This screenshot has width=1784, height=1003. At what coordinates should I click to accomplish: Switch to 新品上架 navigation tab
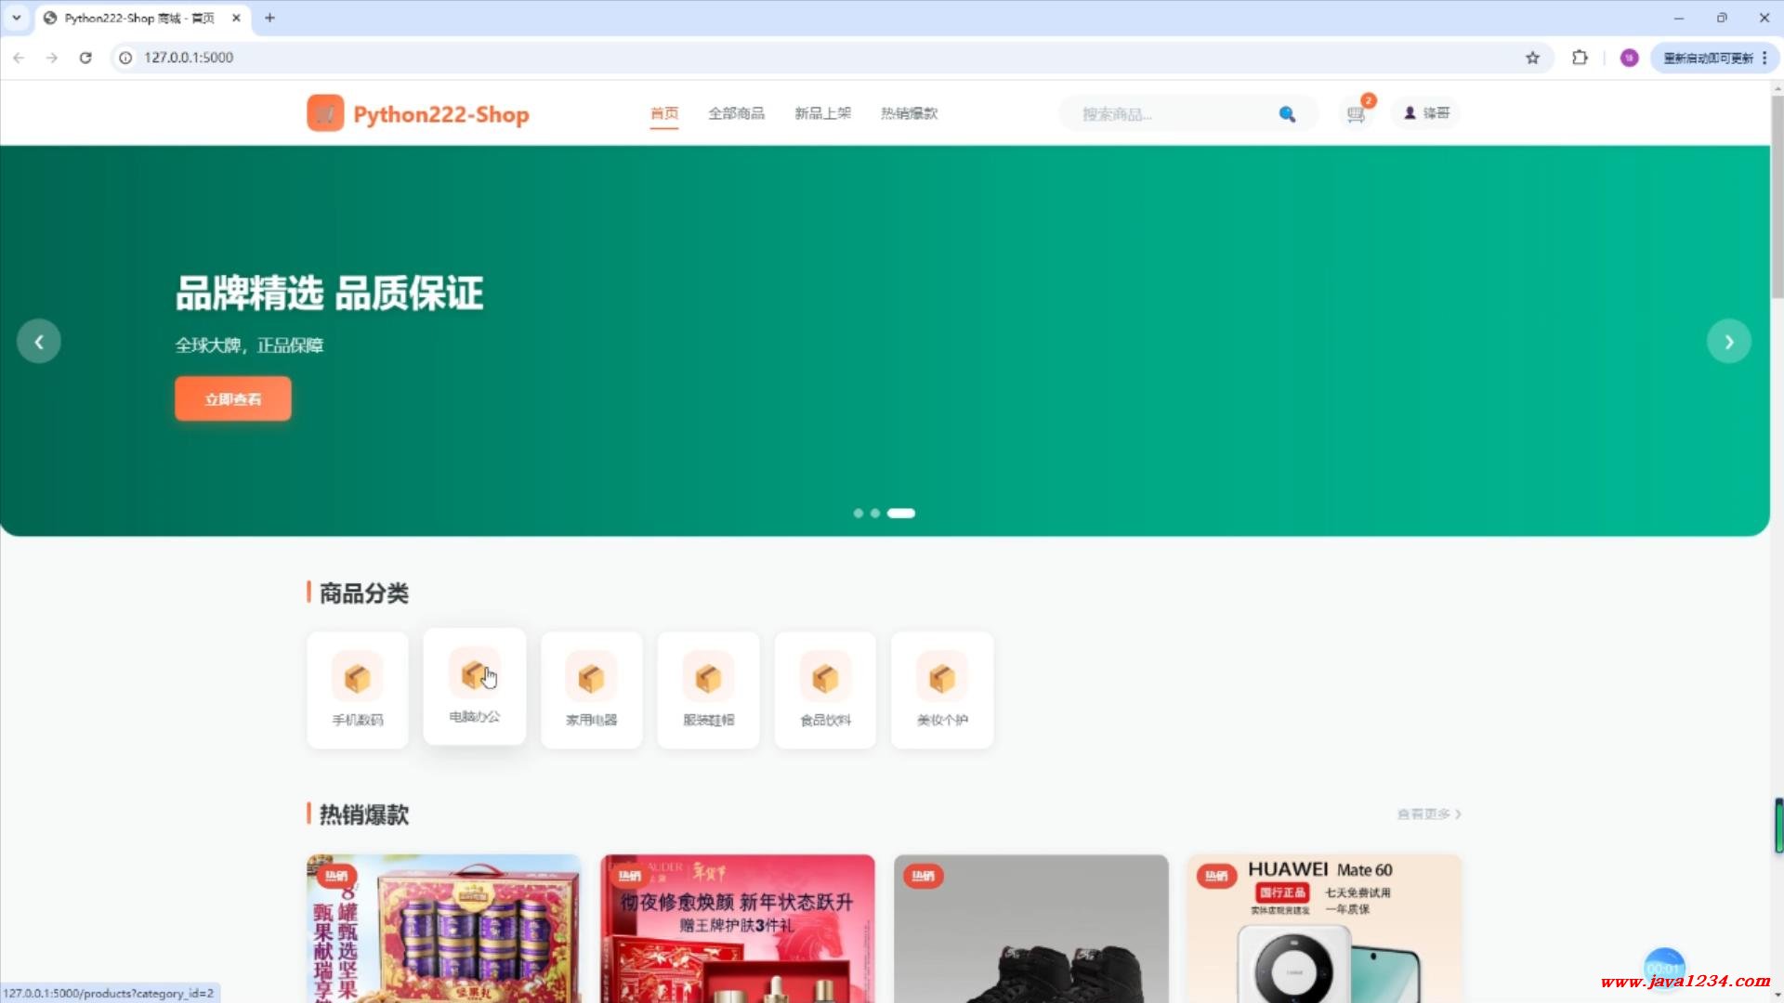pos(822,113)
